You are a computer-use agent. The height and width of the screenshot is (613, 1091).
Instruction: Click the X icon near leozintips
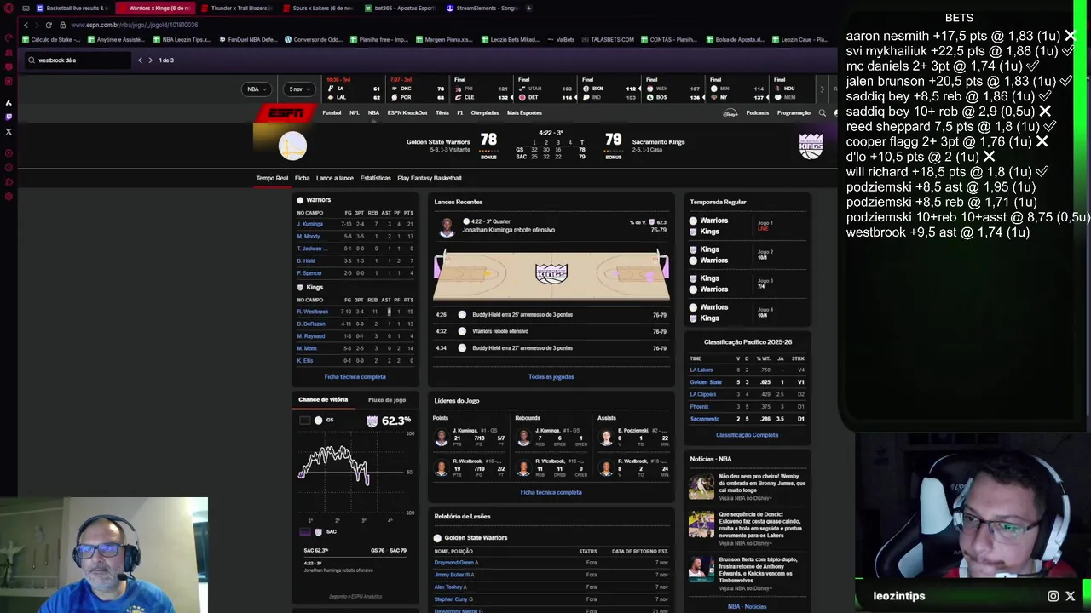(x=1071, y=596)
